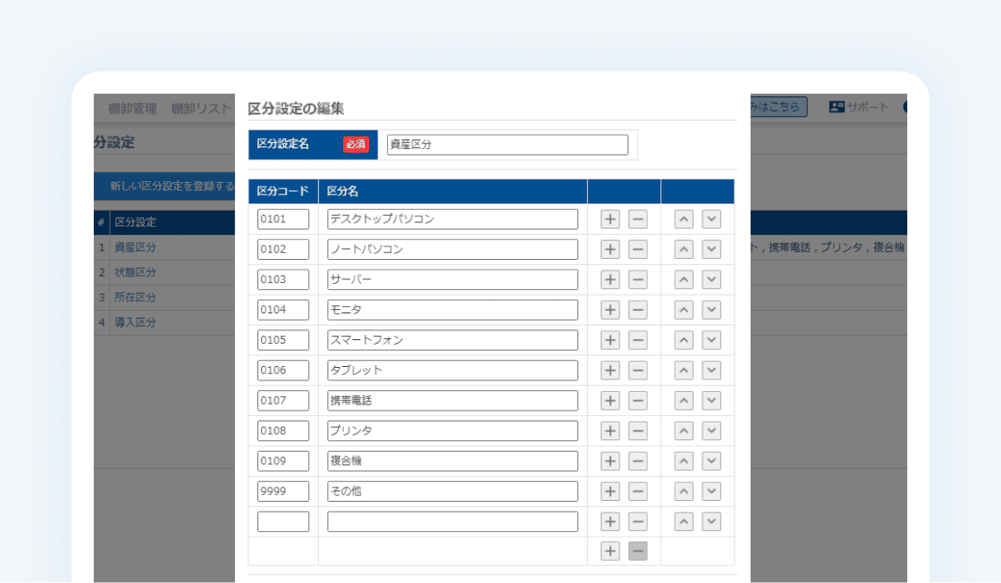The height and width of the screenshot is (583, 1001).
Task: Remove the スマートフォン row
Action: click(x=638, y=340)
